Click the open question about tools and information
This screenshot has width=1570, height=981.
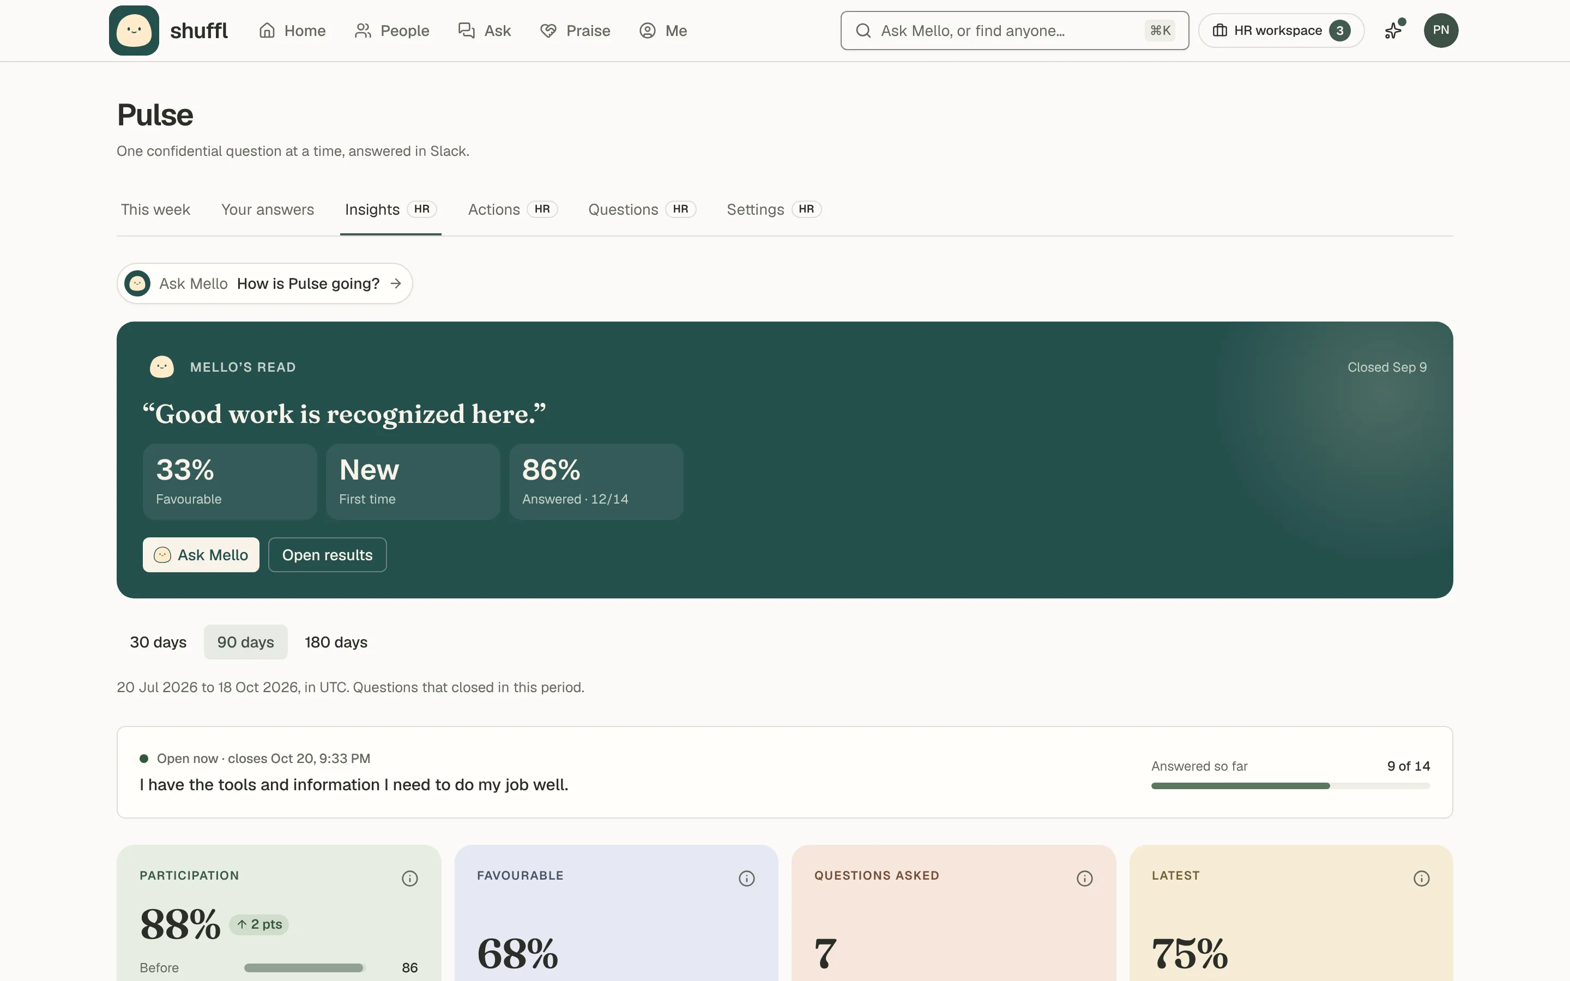click(x=354, y=785)
